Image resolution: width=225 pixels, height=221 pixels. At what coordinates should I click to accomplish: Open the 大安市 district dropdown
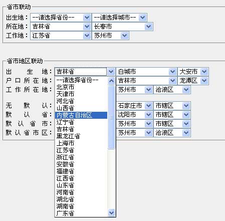pos(193,72)
